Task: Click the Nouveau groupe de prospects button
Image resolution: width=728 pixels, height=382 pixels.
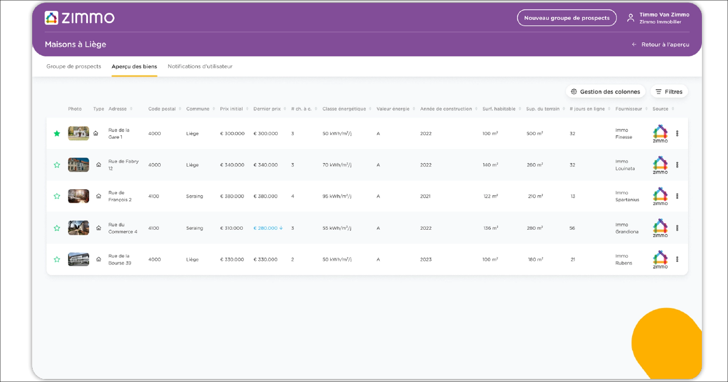Action: pos(567,18)
